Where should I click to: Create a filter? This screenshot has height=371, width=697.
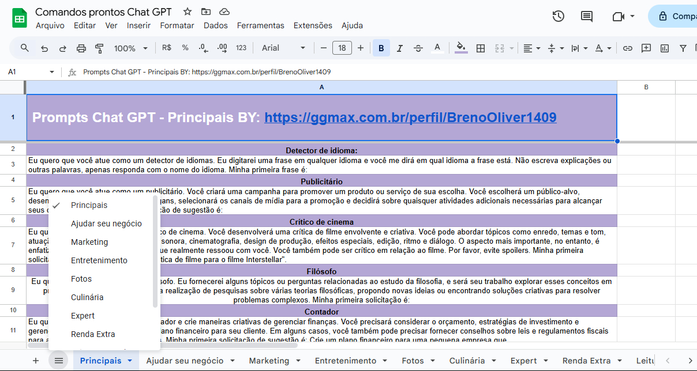(683, 48)
